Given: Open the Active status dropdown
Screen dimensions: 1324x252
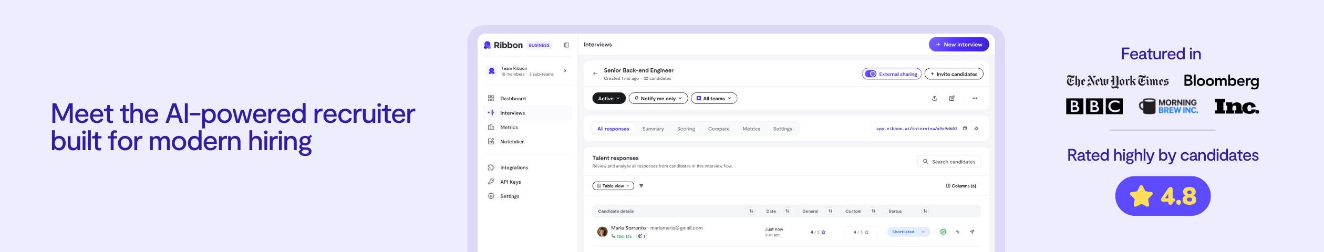Looking at the screenshot, I should (608, 98).
